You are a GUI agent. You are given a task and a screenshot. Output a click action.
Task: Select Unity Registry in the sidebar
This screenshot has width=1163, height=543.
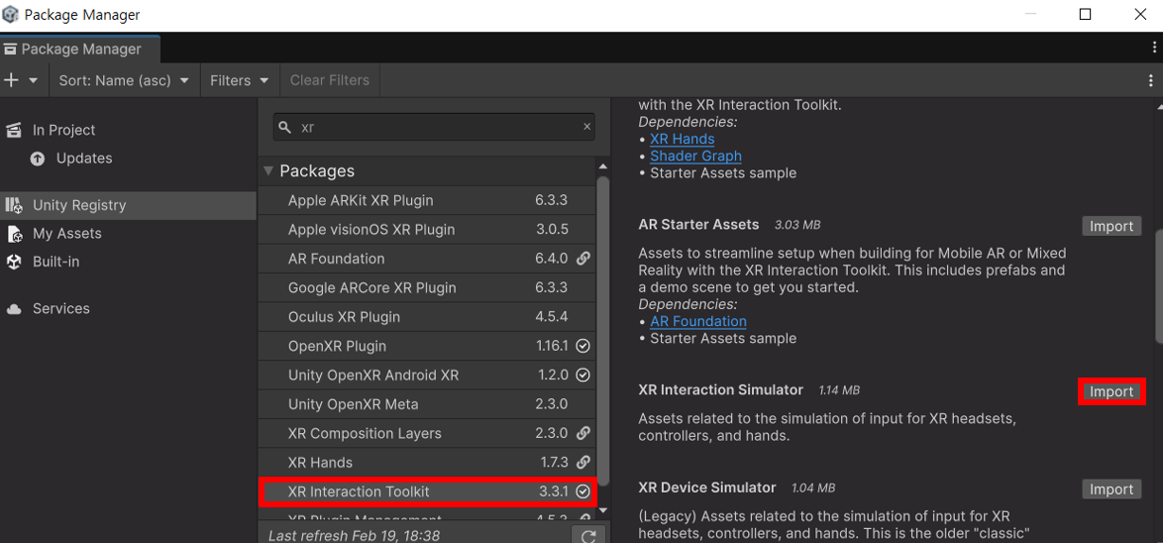[x=129, y=205]
